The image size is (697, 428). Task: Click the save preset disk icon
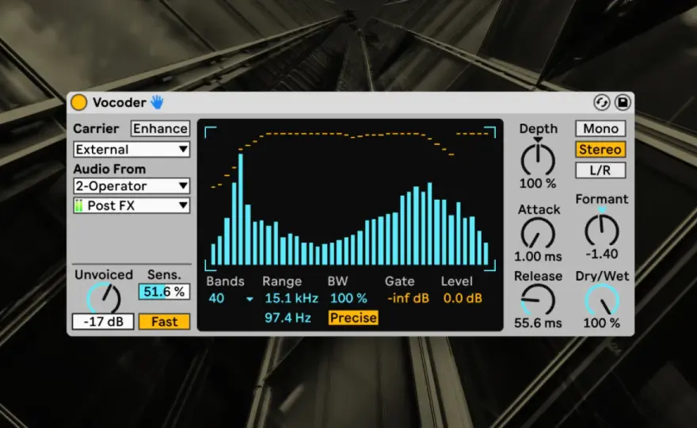[623, 103]
